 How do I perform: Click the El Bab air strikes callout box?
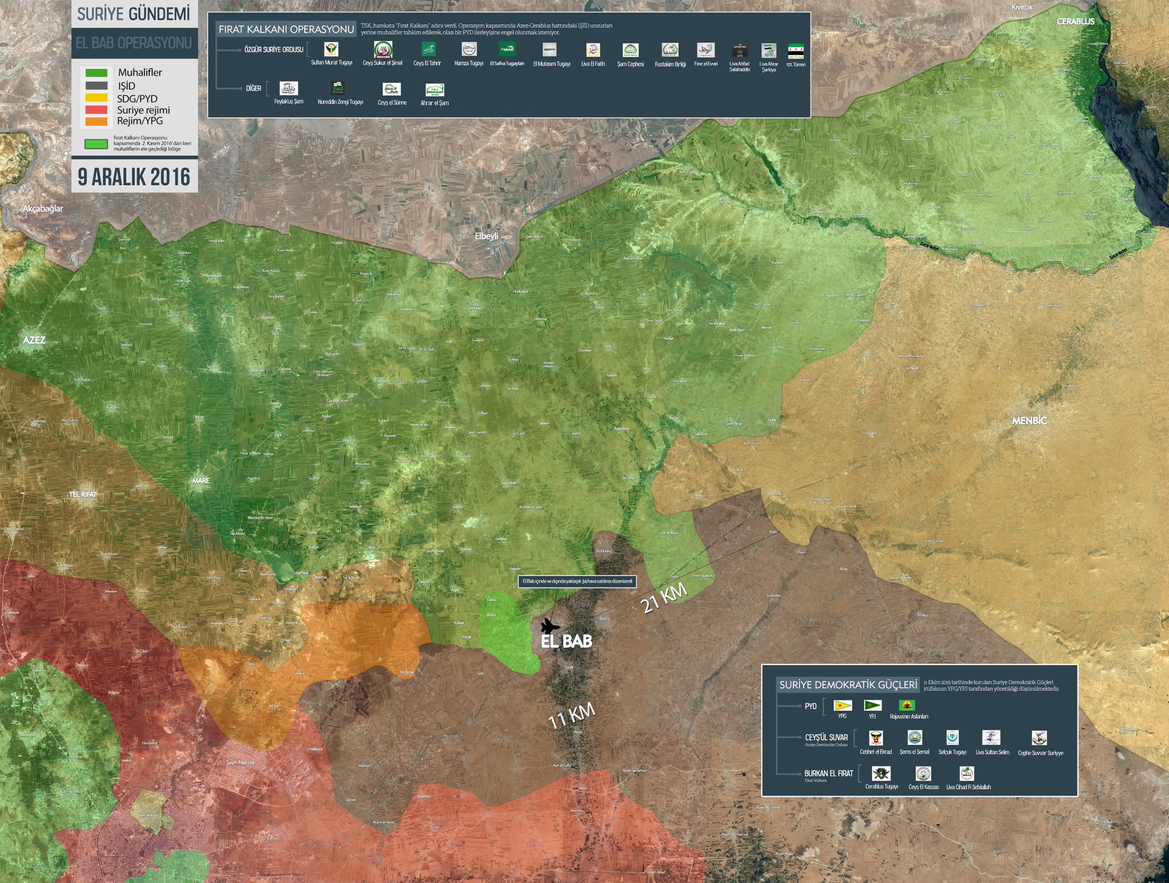(x=577, y=581)
